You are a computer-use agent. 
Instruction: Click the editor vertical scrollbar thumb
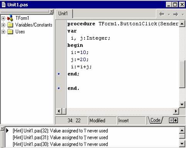point(182,74)
